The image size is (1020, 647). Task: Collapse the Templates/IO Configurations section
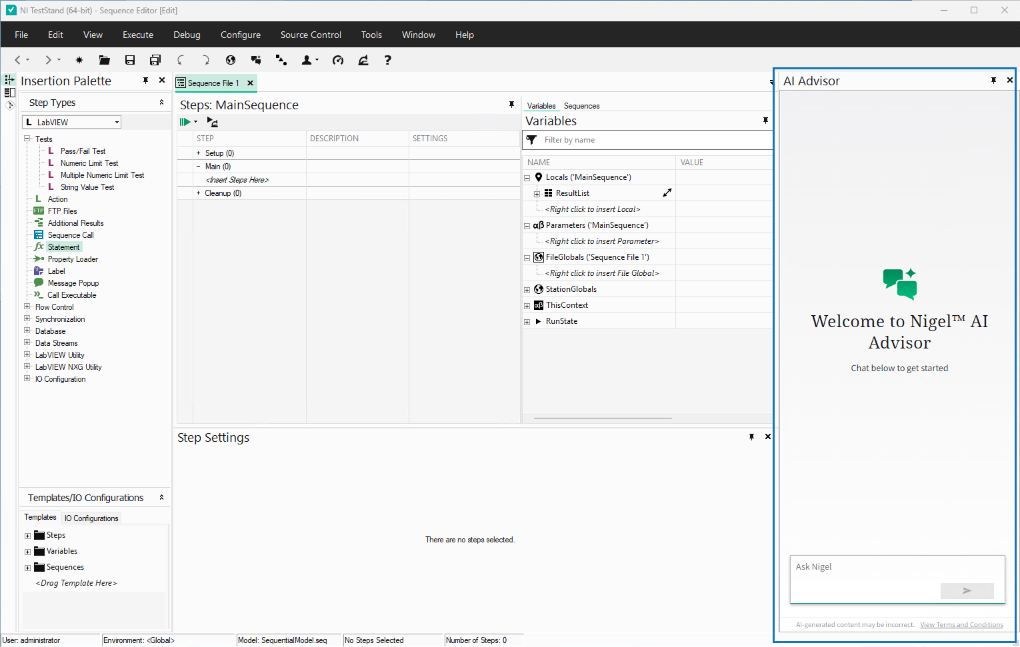161,497
